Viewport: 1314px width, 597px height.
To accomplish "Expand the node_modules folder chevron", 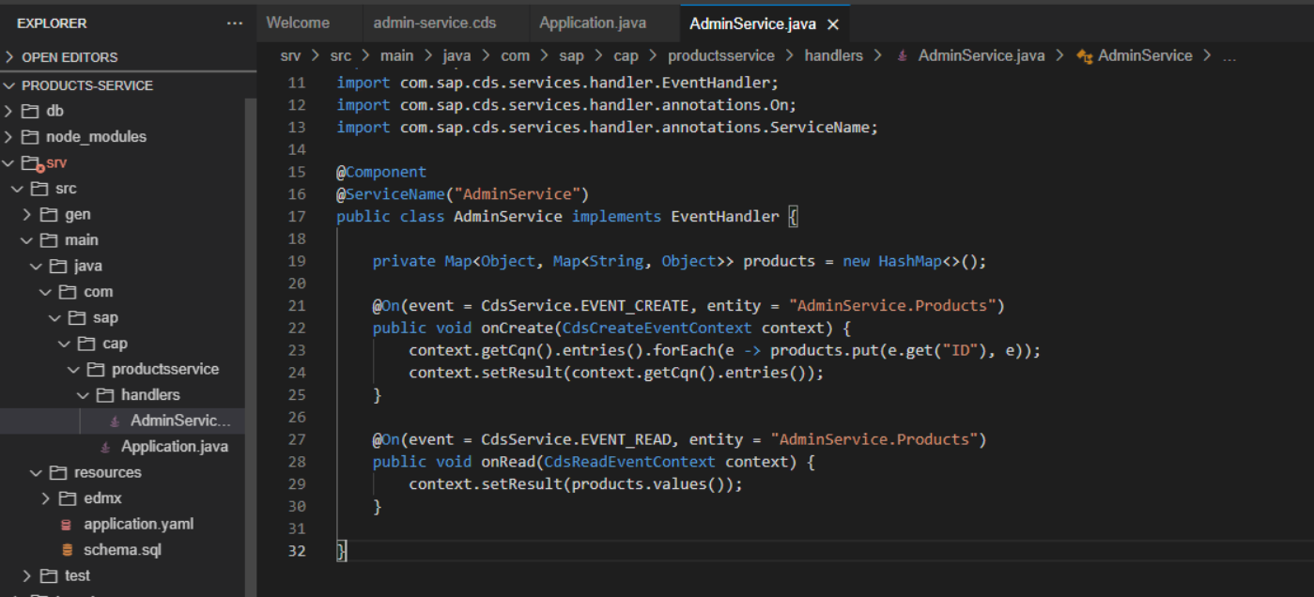I will point(9,137).
